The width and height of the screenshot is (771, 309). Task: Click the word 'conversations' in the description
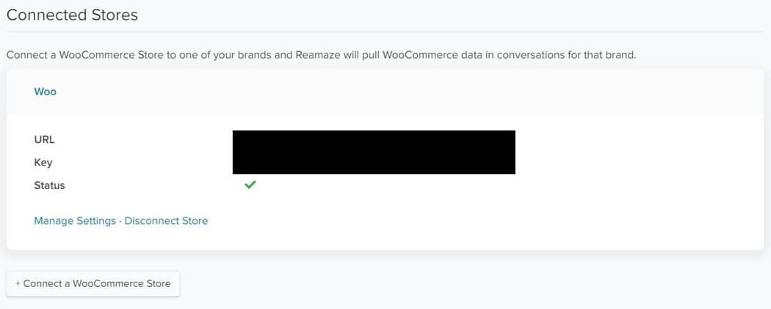click(x=529, y=55)
